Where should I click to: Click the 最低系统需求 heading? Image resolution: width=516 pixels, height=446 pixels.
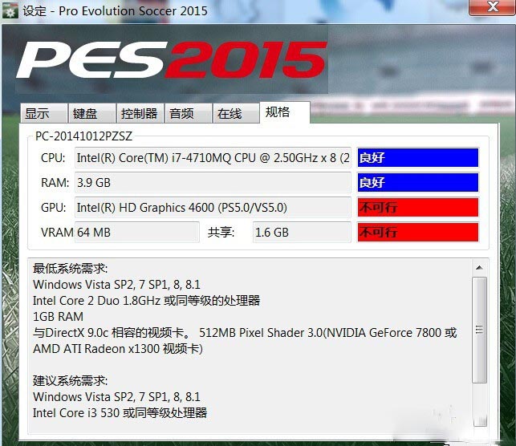(x=71, y=269)
